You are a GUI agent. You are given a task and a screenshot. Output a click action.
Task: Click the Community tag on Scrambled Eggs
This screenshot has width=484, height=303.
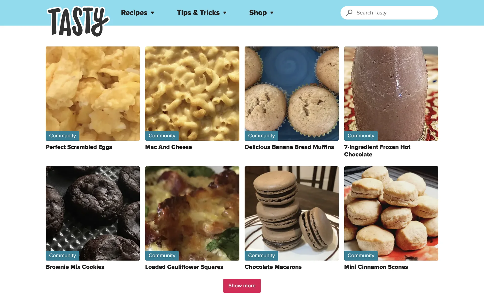pyautogui.click(x=63, y=136)
